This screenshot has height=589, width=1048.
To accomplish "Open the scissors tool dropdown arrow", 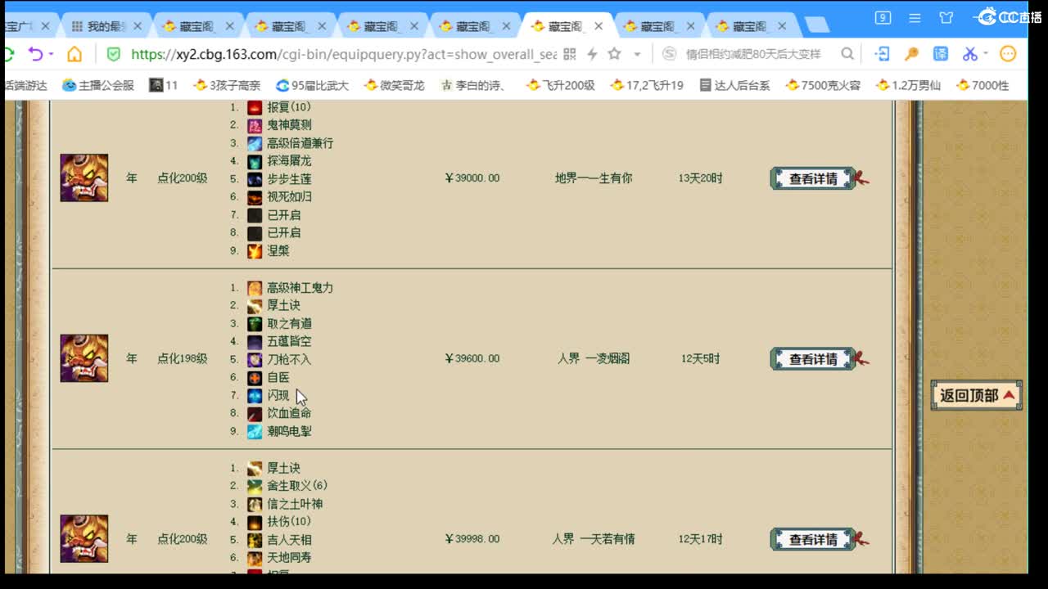I will pos(985,54).
